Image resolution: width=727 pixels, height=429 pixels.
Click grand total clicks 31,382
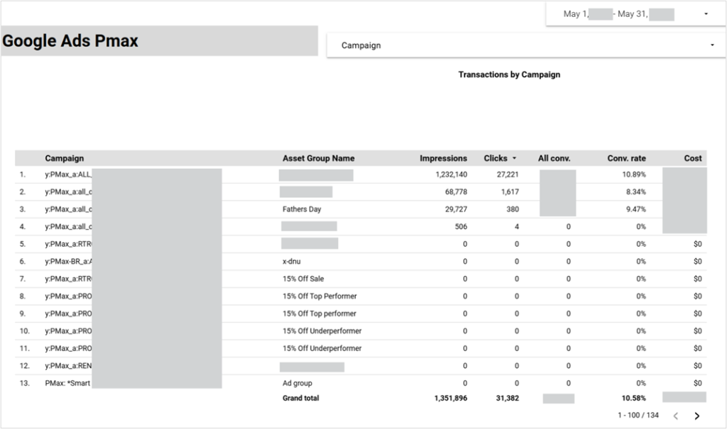coord(507,398)
